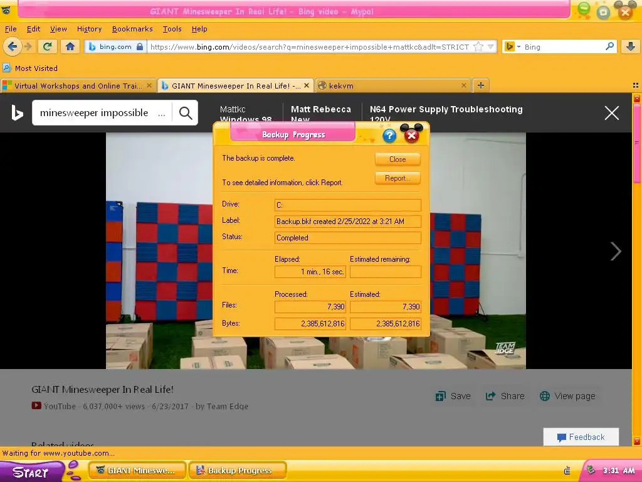Go to next video with right chevron
The width and height of the screenshot is (642, 482).
616,251
